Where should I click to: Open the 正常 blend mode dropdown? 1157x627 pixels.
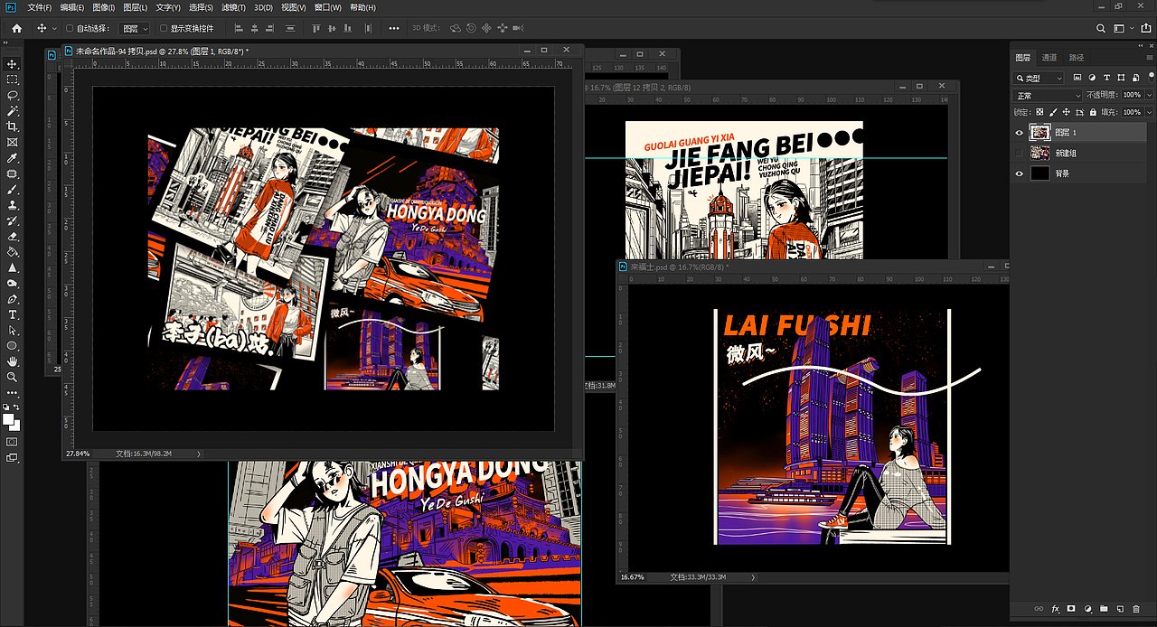click(1048, 95)
